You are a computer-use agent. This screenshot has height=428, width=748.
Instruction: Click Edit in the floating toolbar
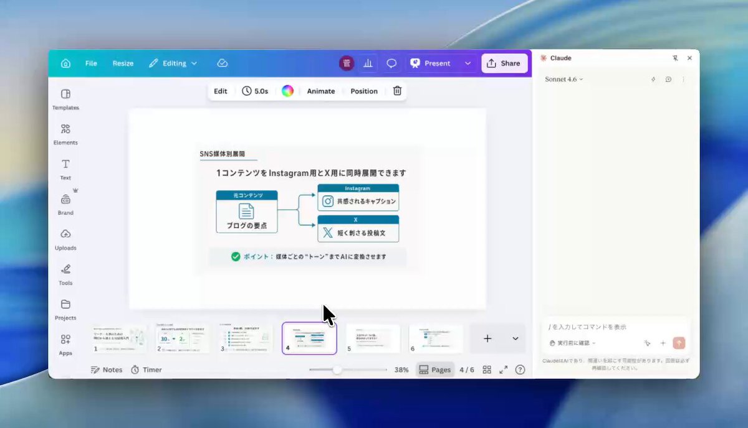point(221,91)
